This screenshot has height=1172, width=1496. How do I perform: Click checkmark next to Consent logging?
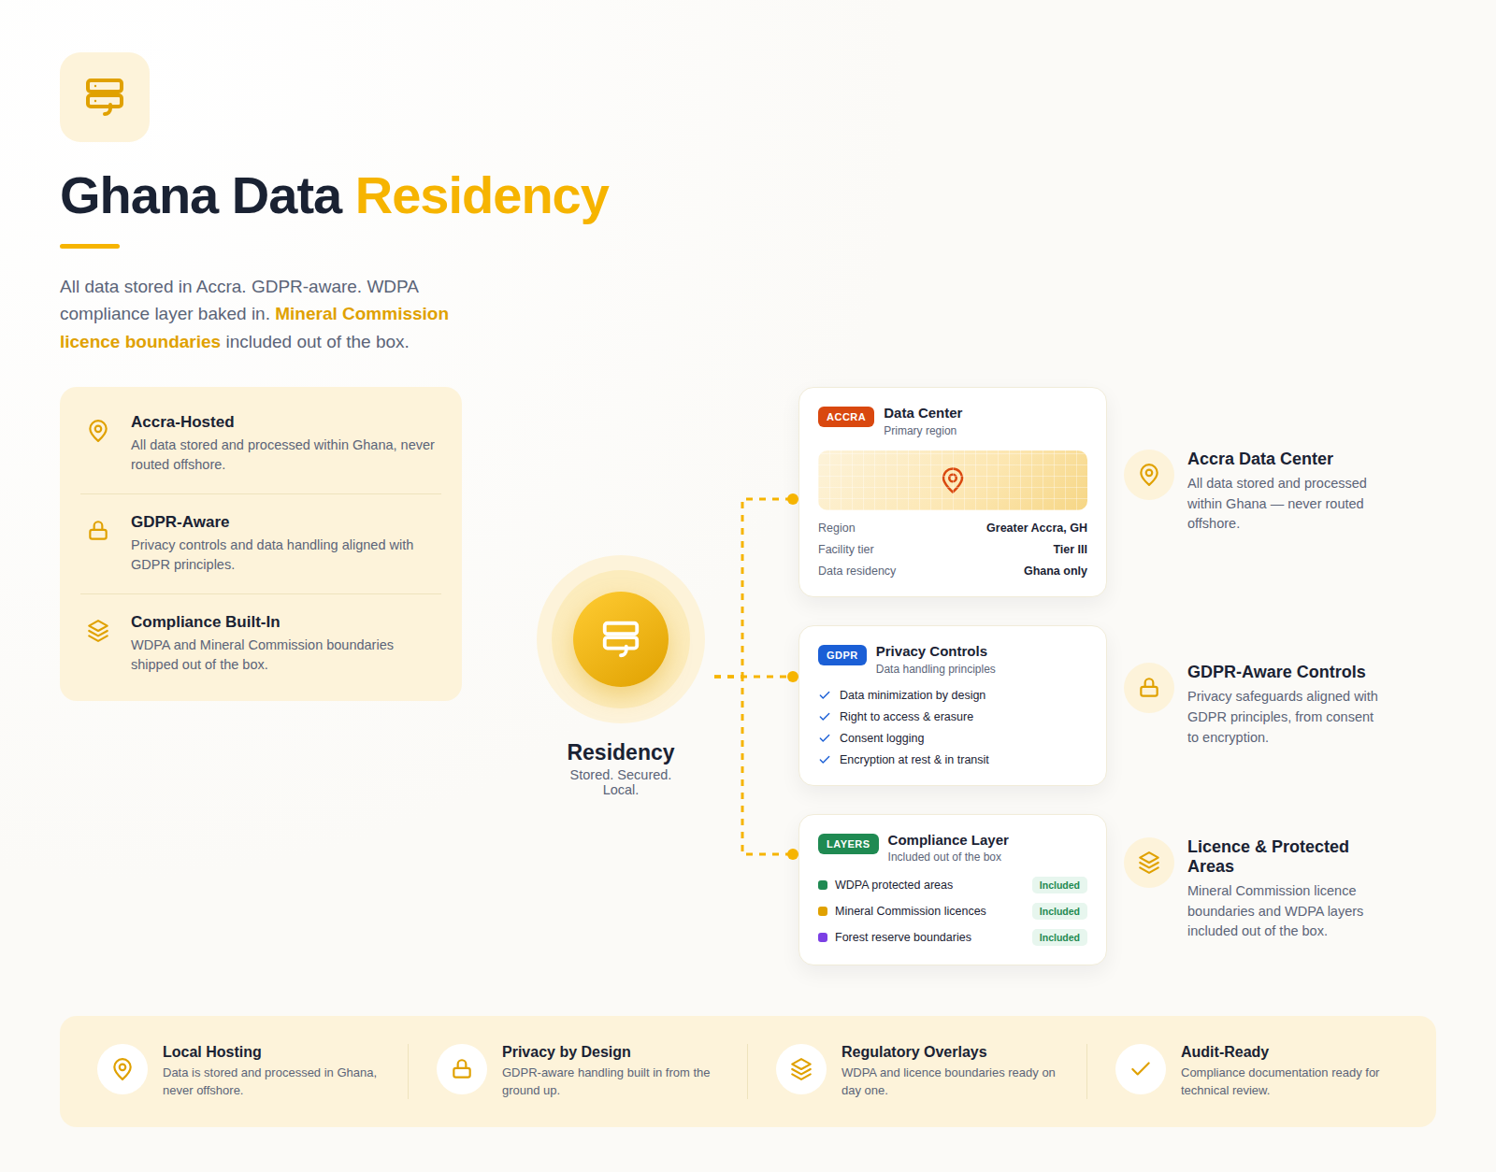pos(825,738)
